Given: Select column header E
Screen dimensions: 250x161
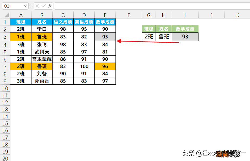Looking at the screenshot, I should (105, 15).
